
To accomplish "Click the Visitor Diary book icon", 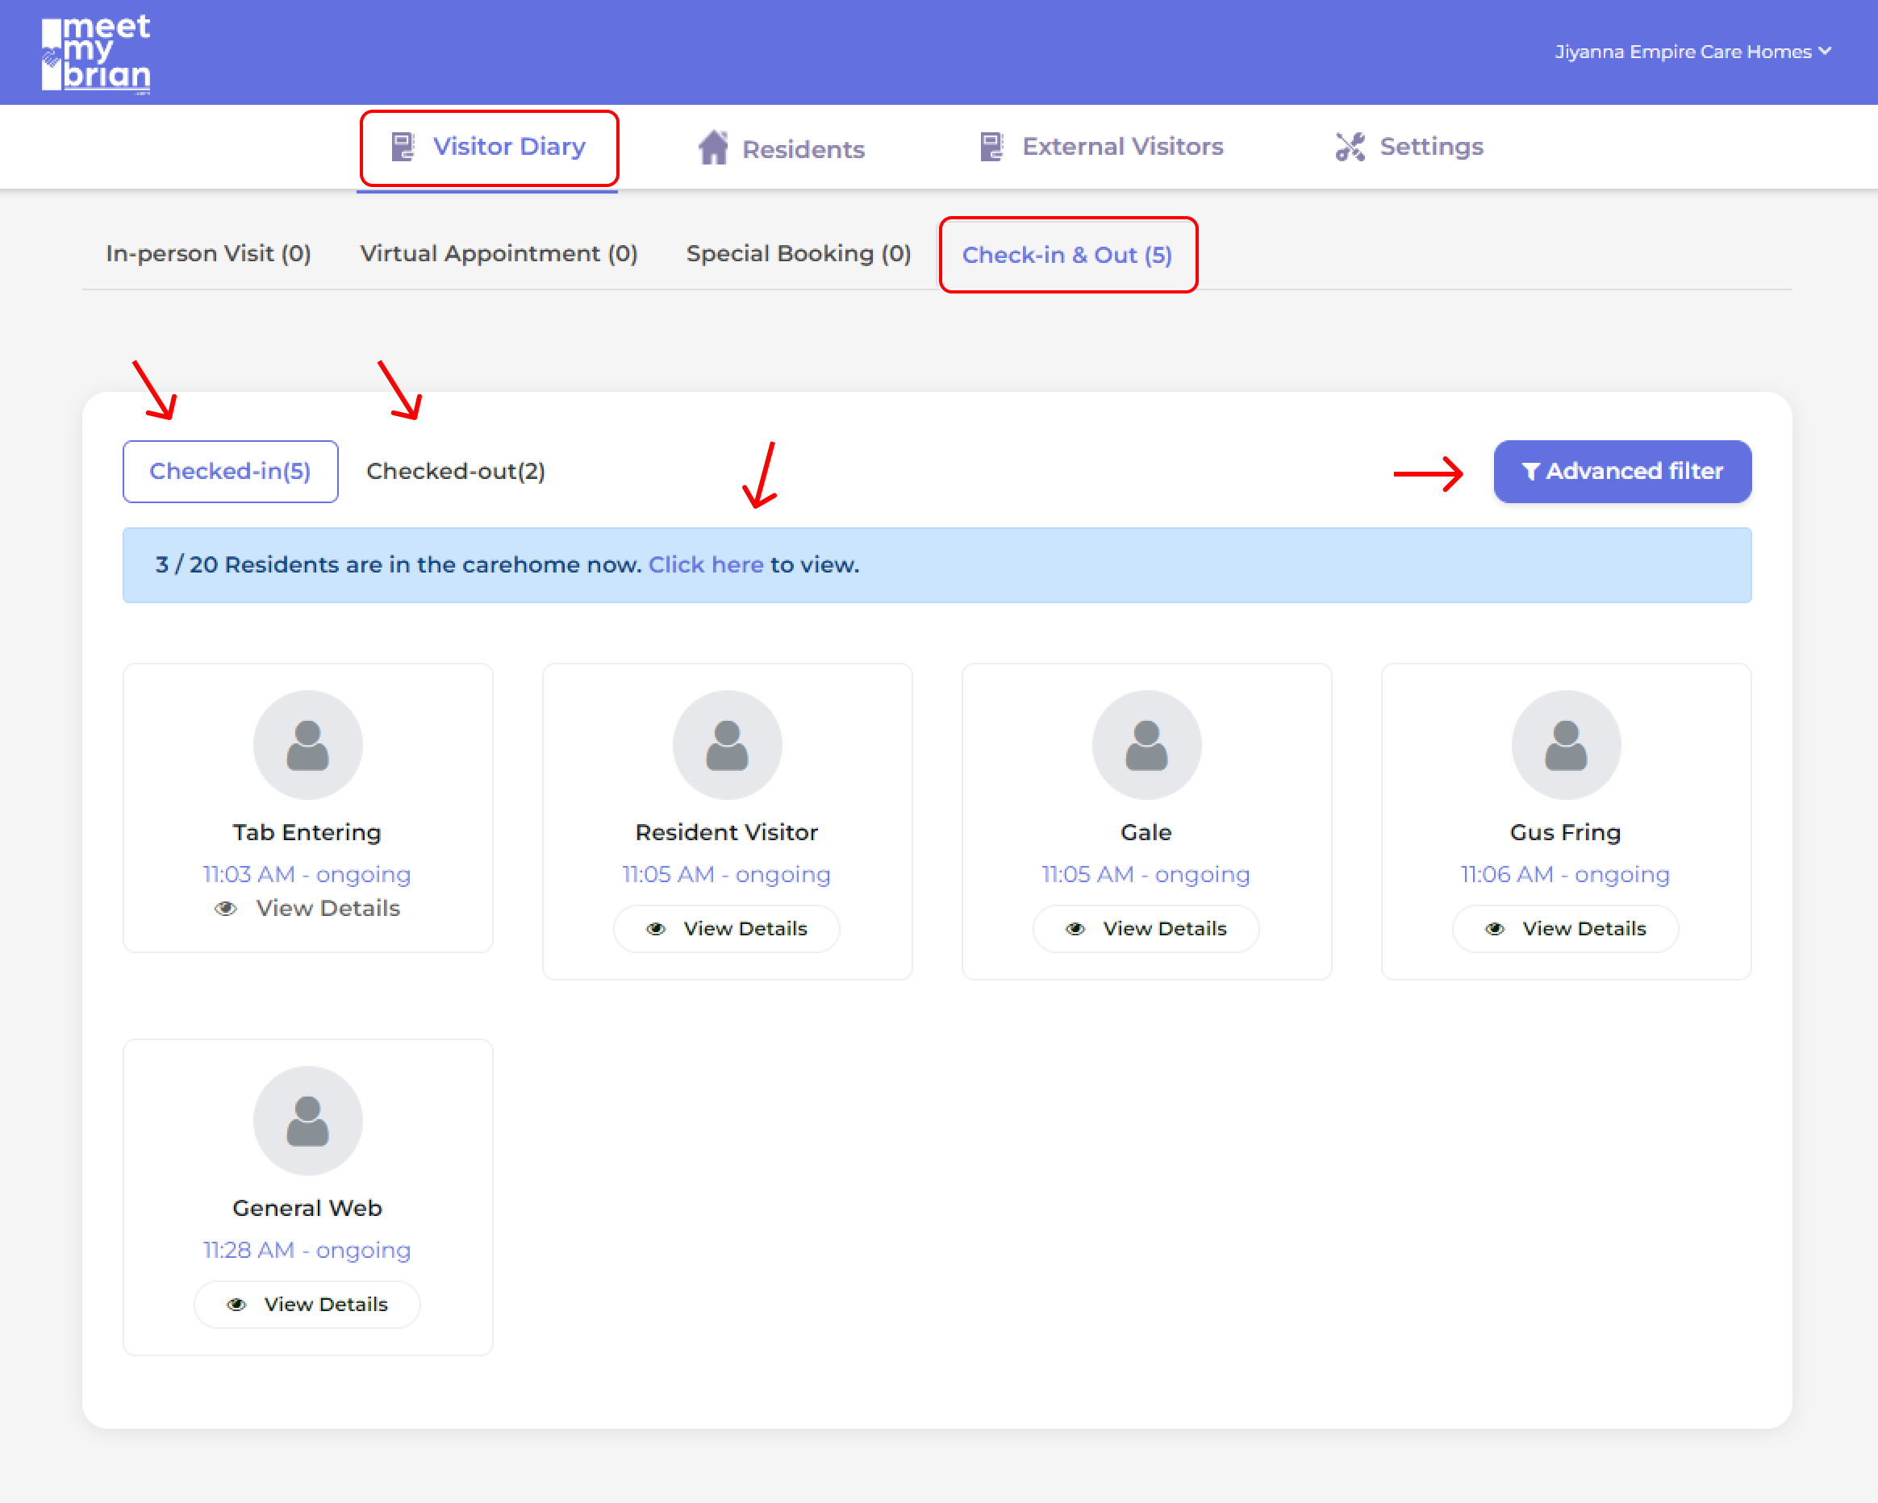I will [403, 146].
